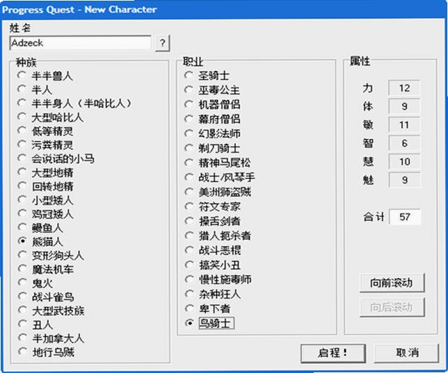Click the 取消 cancel button
Screen dimensions: 448x373
406,353
